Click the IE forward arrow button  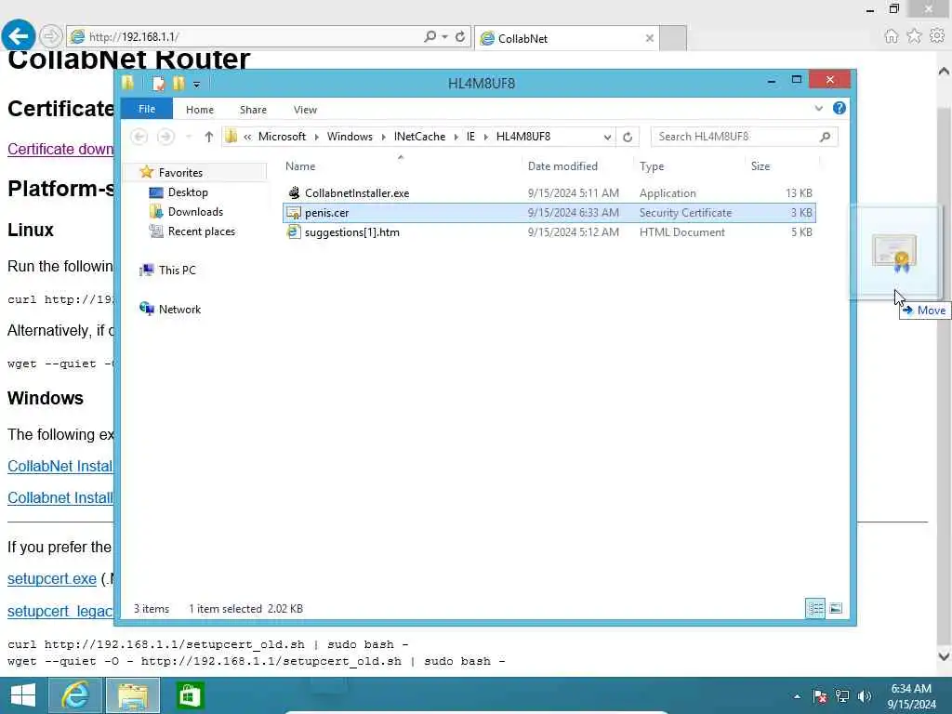pyautogui.click(x=51, y=36)
